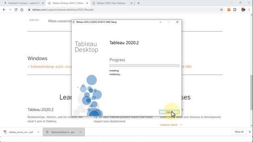253x142 pixels.
Task: Open the orange extension icon in toolbar
Action: [229, 9]
